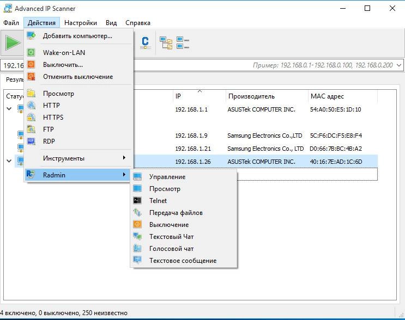
Task: Collapse the 192.168.1.1 device row chevron
Action: pyautogui.click(x=9, y=108)
